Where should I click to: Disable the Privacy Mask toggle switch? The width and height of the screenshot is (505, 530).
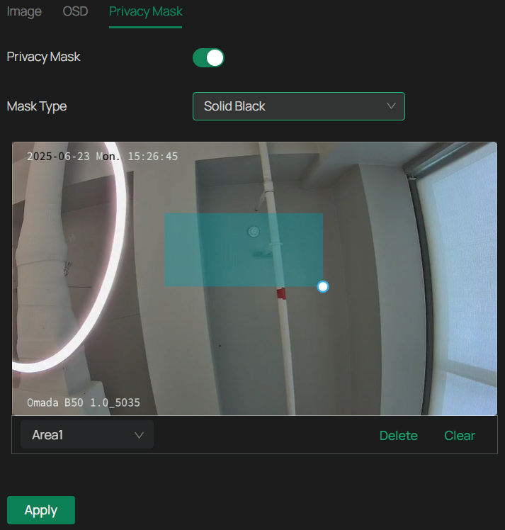click(208, 58)
